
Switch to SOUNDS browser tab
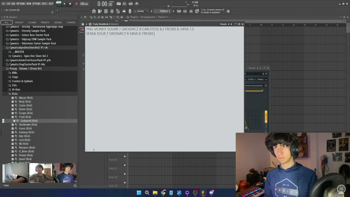(58, 22)
